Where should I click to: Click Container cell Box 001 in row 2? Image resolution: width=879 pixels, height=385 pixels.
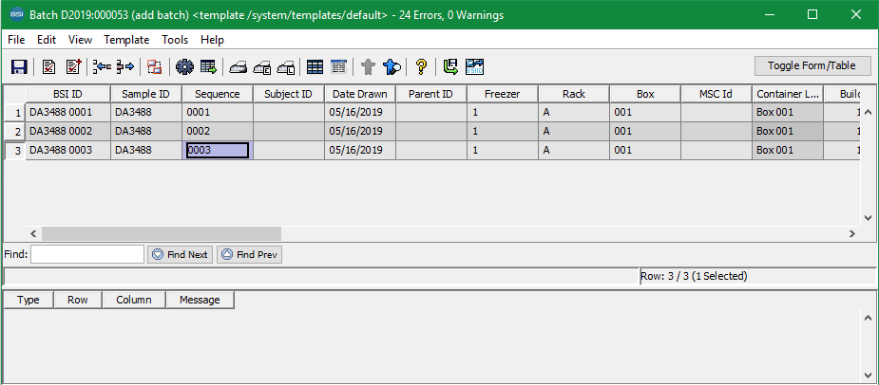(x=788, y=131)
